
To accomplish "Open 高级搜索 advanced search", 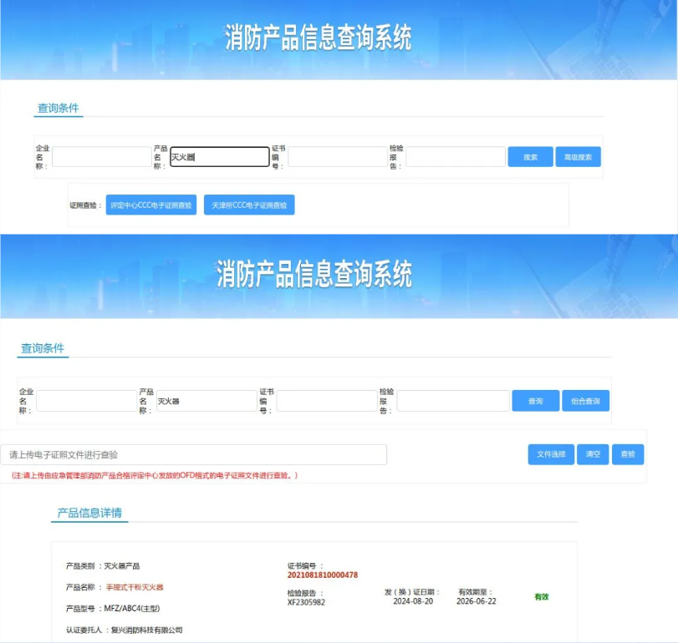I will pyautogui.click(x=578, y=157).
